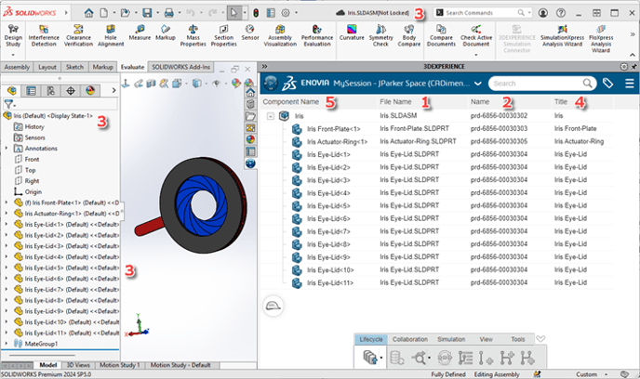
Task: Open Body Compare tool
Action: click(x=409, y=35)
